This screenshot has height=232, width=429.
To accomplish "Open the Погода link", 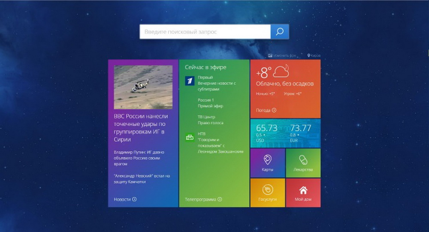I will click(x=263, y=110).
